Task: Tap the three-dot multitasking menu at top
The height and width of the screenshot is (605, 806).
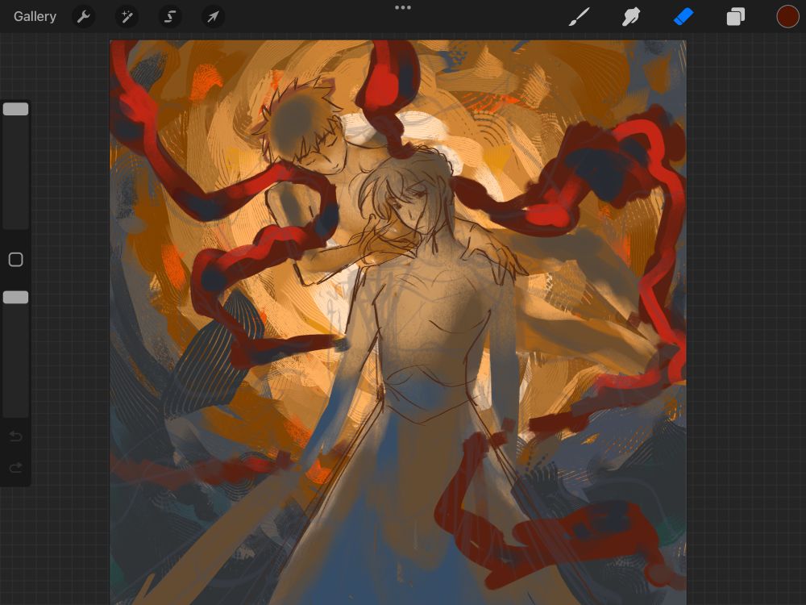Action: [x=403, y=8]
